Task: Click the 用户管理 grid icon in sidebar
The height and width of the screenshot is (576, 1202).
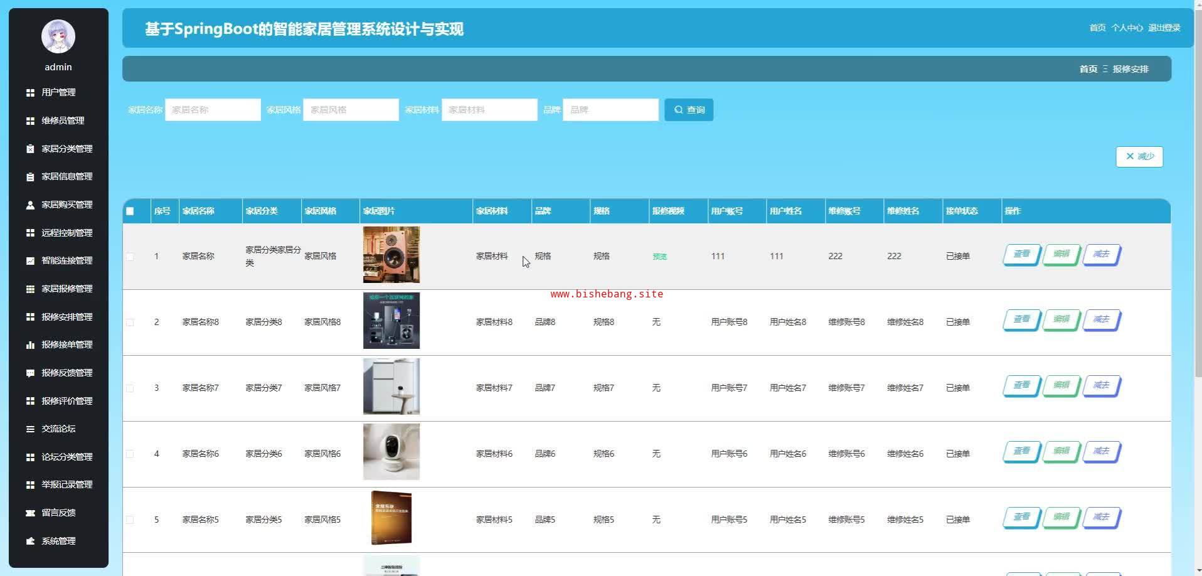Action: 30,93
